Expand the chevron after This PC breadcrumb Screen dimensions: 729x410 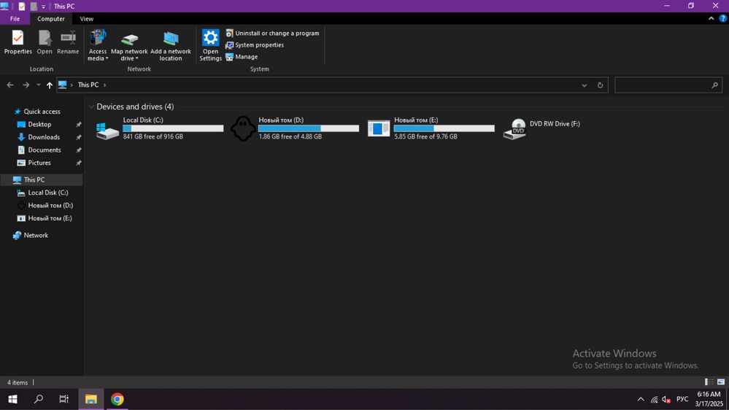pos(104,85)
